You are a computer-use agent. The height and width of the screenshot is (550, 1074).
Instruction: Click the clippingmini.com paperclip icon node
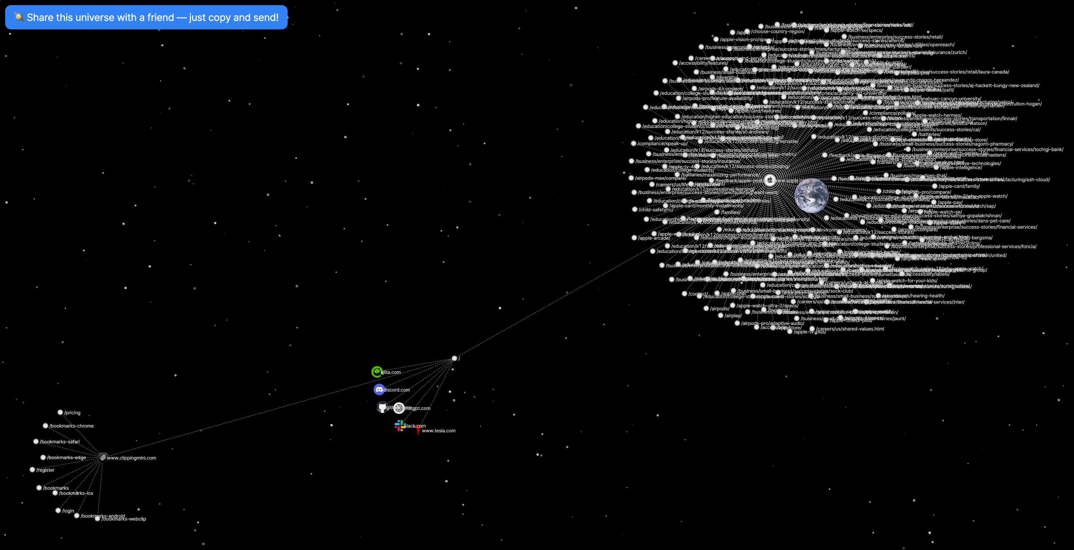(x=103, y=457)
